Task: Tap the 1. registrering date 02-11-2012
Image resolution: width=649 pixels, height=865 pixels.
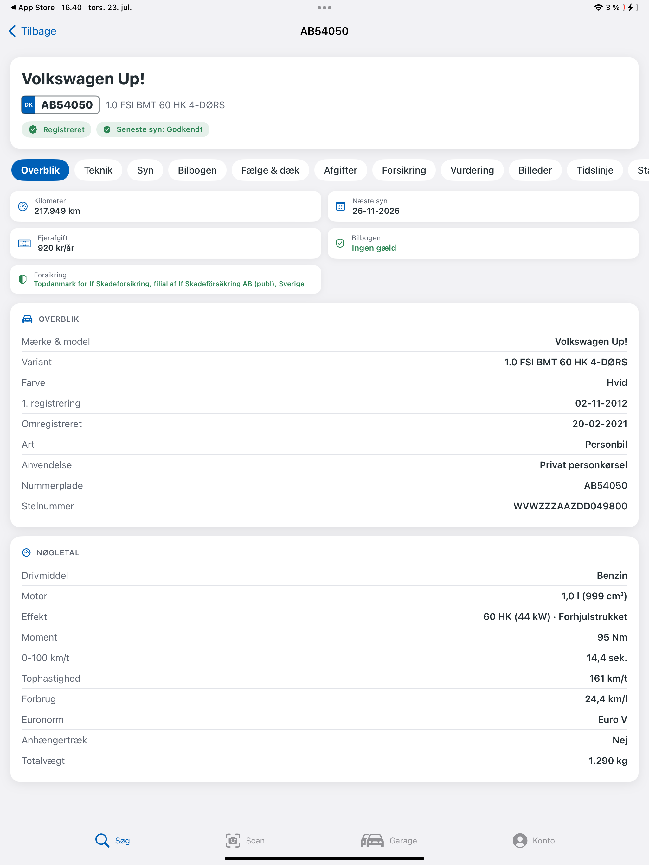Action: 601,403
